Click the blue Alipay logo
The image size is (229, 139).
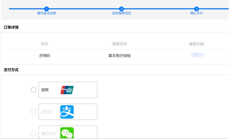pos(67,112)
